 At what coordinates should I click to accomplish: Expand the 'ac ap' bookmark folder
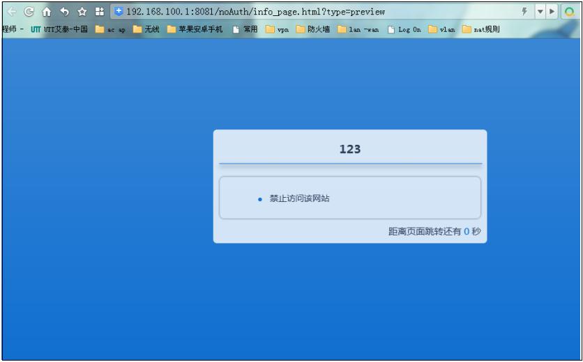(110, 30)
